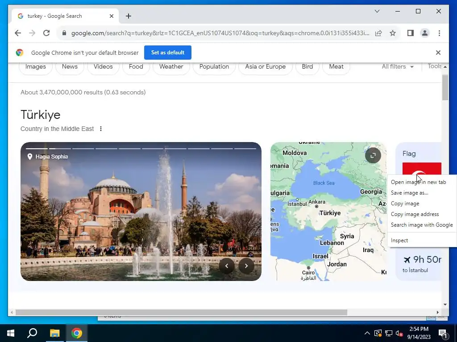Click the Türkiye map thumbnail
The image size is (457, 342).
click(328, 212)
